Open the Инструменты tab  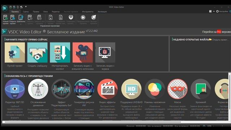click(x=88, y=12)
